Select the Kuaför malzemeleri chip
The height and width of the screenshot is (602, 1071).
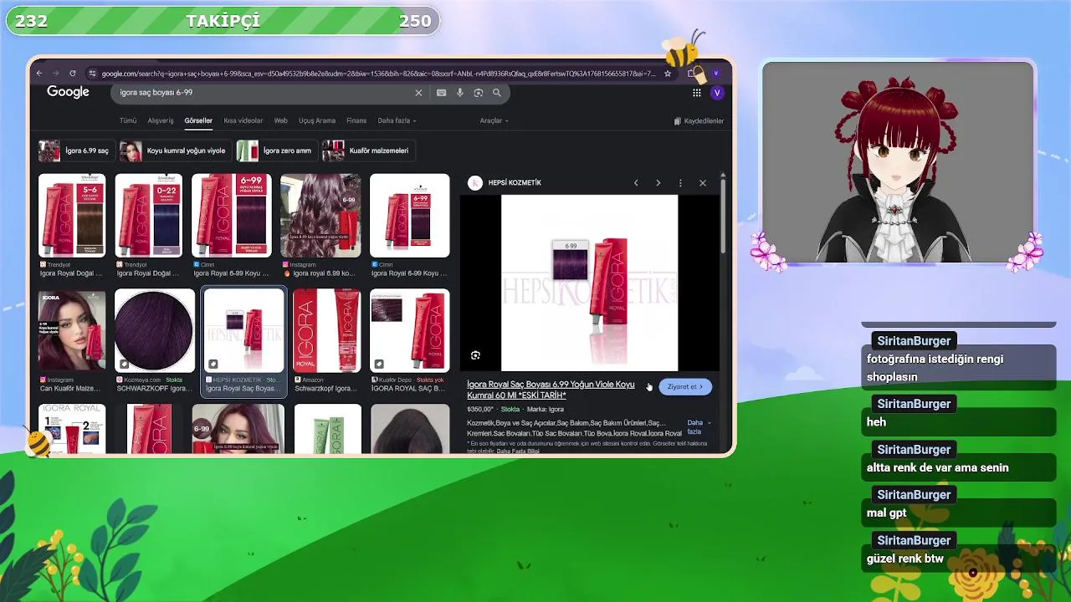tap(367, 151)
